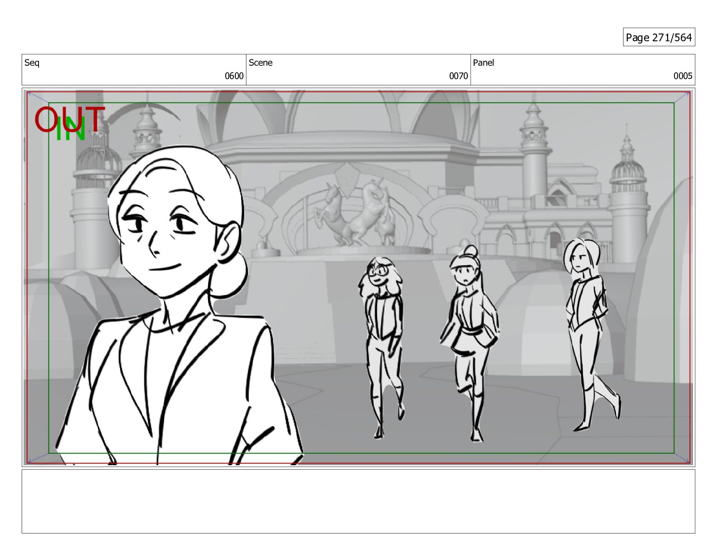Click the green IN marker text
This screenshot has width=718, height=555.
tap(71, 129)
